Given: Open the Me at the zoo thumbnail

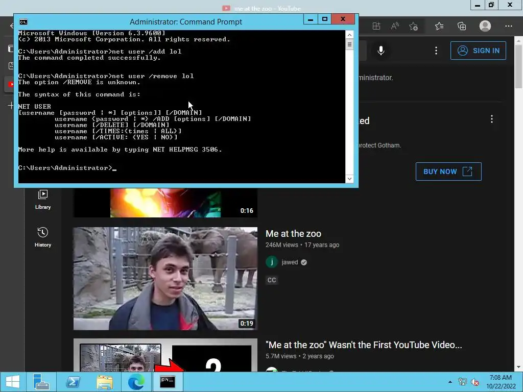Looking at the screenshot, I should tap(165, 279).
